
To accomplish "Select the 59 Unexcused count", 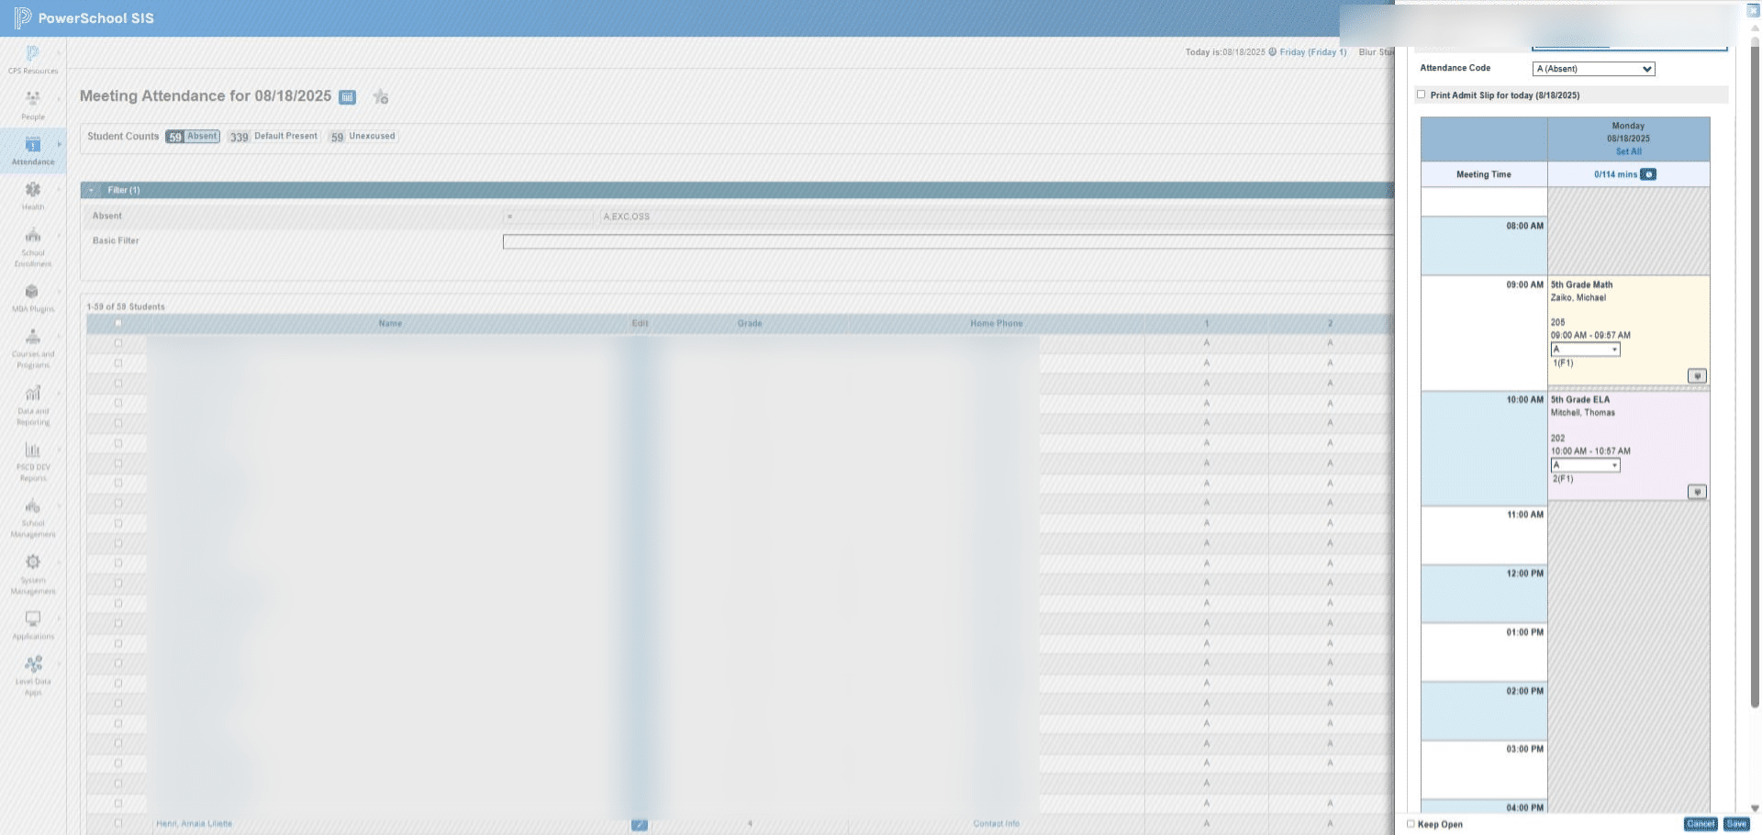I will click(x=363, y=137).
